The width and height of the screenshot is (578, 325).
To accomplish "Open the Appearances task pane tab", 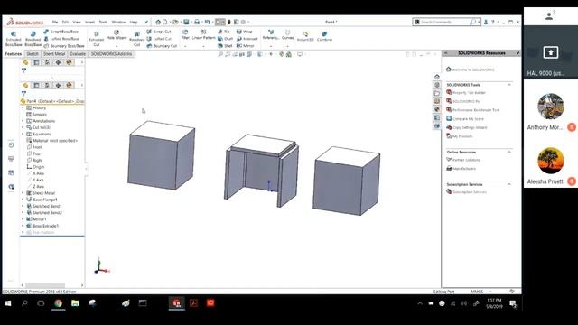I will point(437,109).
